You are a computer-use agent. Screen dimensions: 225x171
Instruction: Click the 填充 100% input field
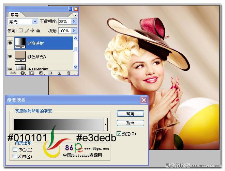coord(65,30)
